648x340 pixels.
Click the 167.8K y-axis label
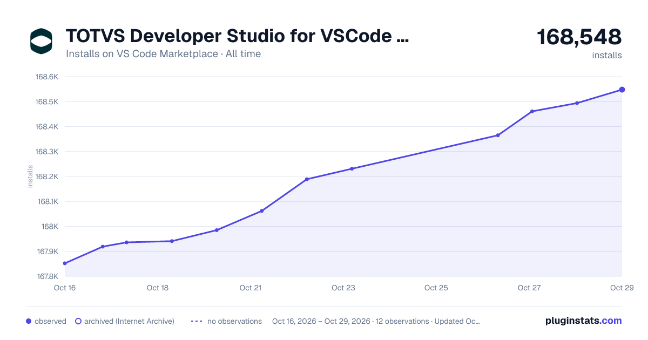click(46, 276)
